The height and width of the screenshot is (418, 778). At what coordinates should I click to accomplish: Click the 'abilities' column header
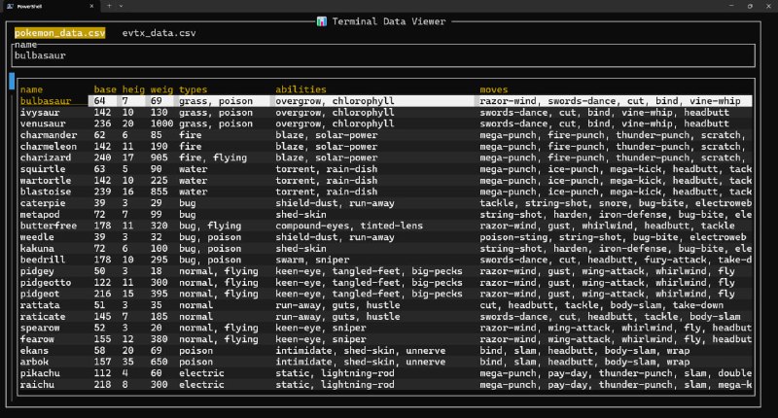[x=301, y=89]
